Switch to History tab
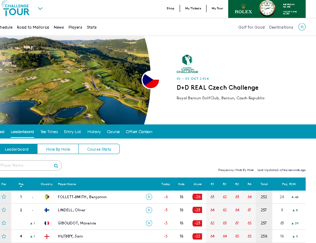The height and width of the screenshot is (243, 316). click(x=94, y=132)
